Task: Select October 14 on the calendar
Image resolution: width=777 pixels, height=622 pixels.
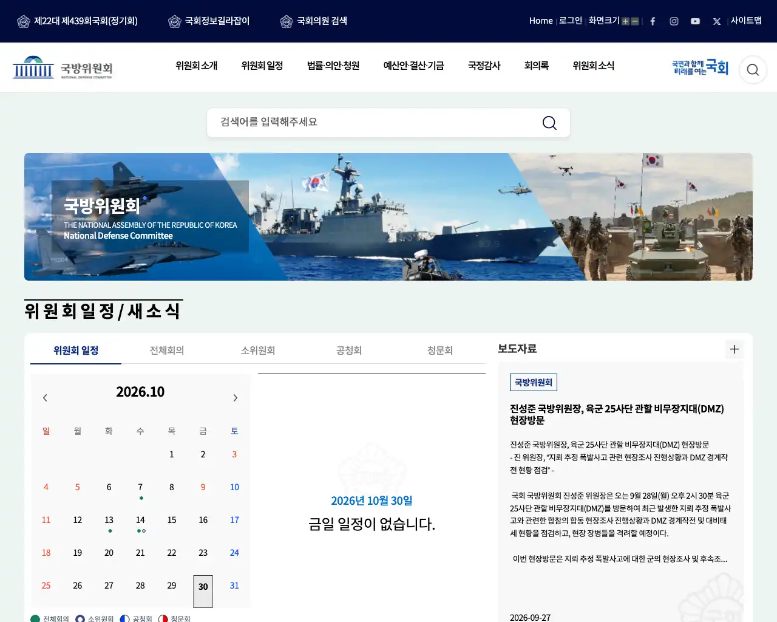Action: pos(140,520)
